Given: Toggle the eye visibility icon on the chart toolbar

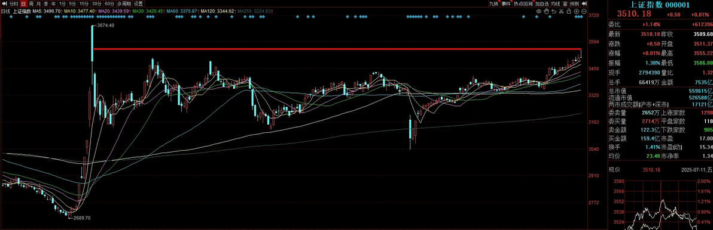Looking at the screenshot, I should tap(539, 11).
